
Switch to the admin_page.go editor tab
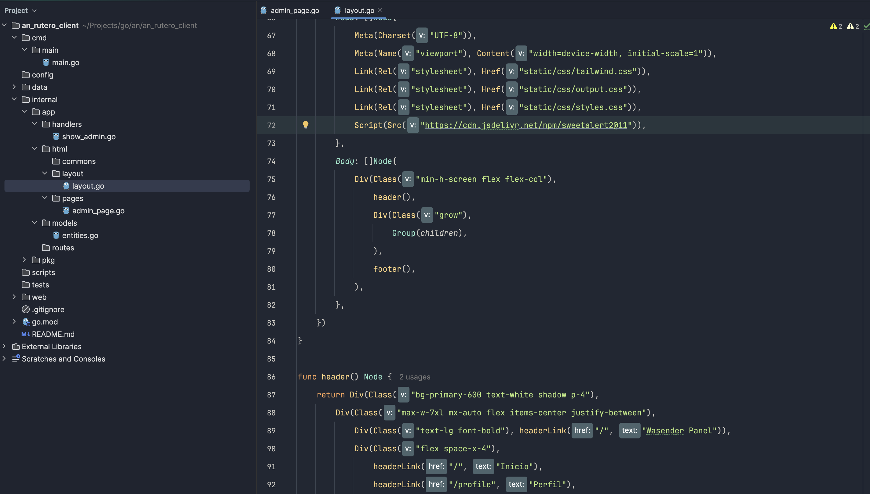[x=290, y=10]
